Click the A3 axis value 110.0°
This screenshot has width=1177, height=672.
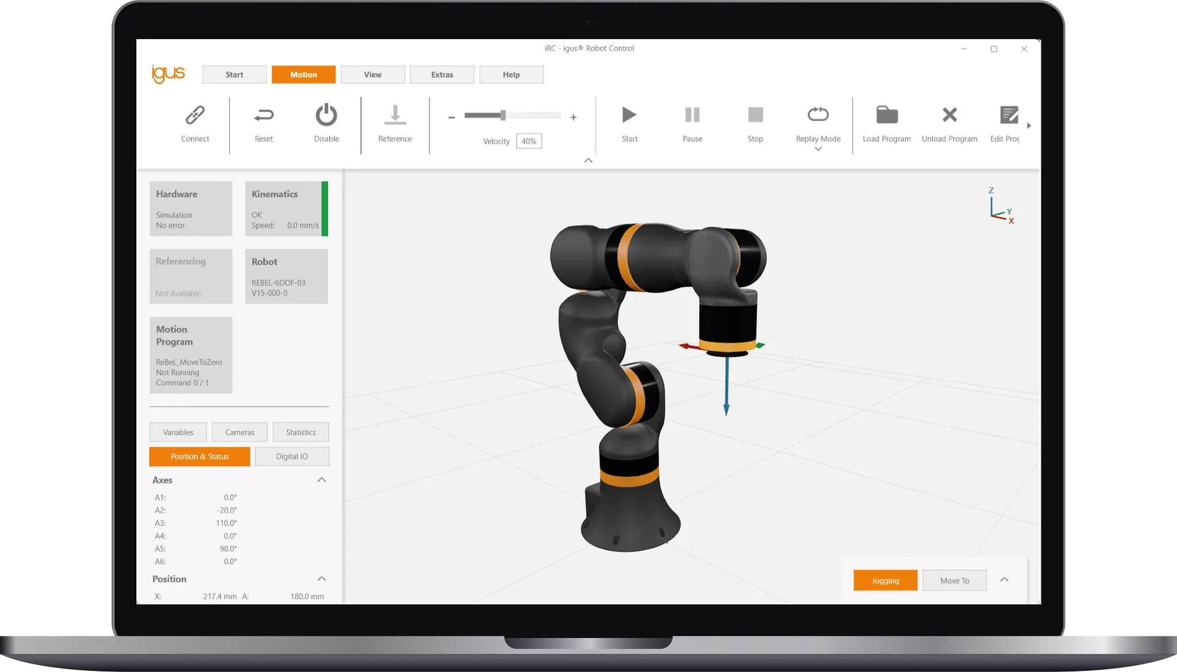[226, 523]
